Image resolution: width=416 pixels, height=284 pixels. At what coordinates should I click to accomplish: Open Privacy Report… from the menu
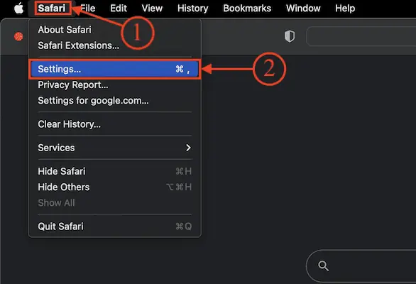point(114,85)
